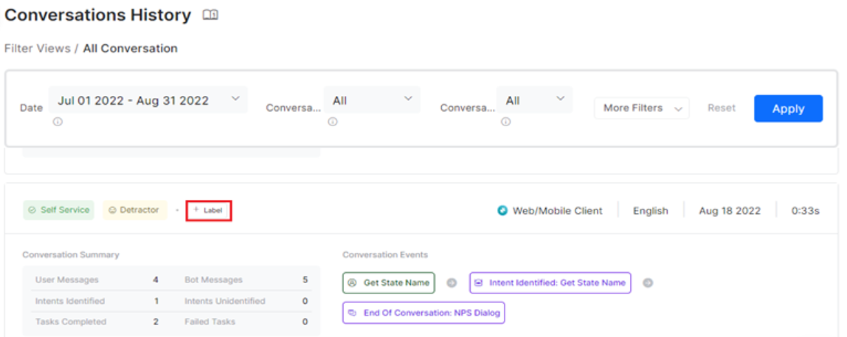Expand the second Conversa... All dropdown
Viewport: 847px width, 337px height.
[x=534, y=100]
